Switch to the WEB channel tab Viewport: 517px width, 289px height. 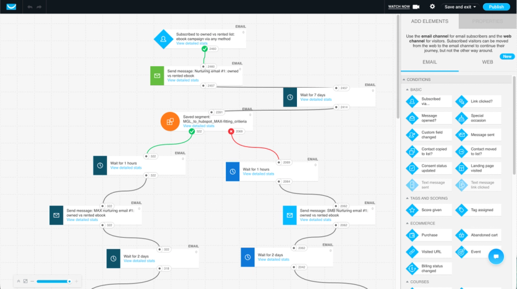click(x=487, y=62)
